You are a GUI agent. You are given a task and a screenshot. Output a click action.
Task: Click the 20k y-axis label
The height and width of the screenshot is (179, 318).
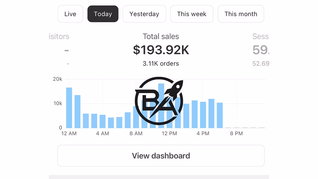[57, 79]
